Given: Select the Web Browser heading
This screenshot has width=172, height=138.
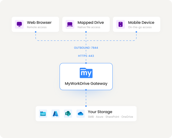Looking at the screenshot, I should pyautogui.click(x=39, y=22).
